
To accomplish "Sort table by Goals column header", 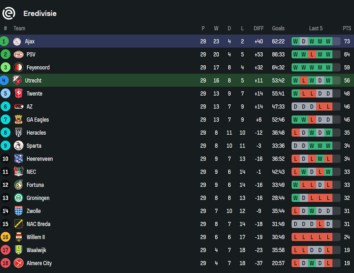I will [x=278, y=28].
